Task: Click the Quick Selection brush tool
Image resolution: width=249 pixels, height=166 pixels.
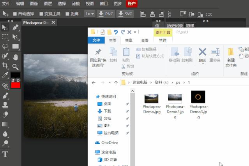Action: [5, 56]
